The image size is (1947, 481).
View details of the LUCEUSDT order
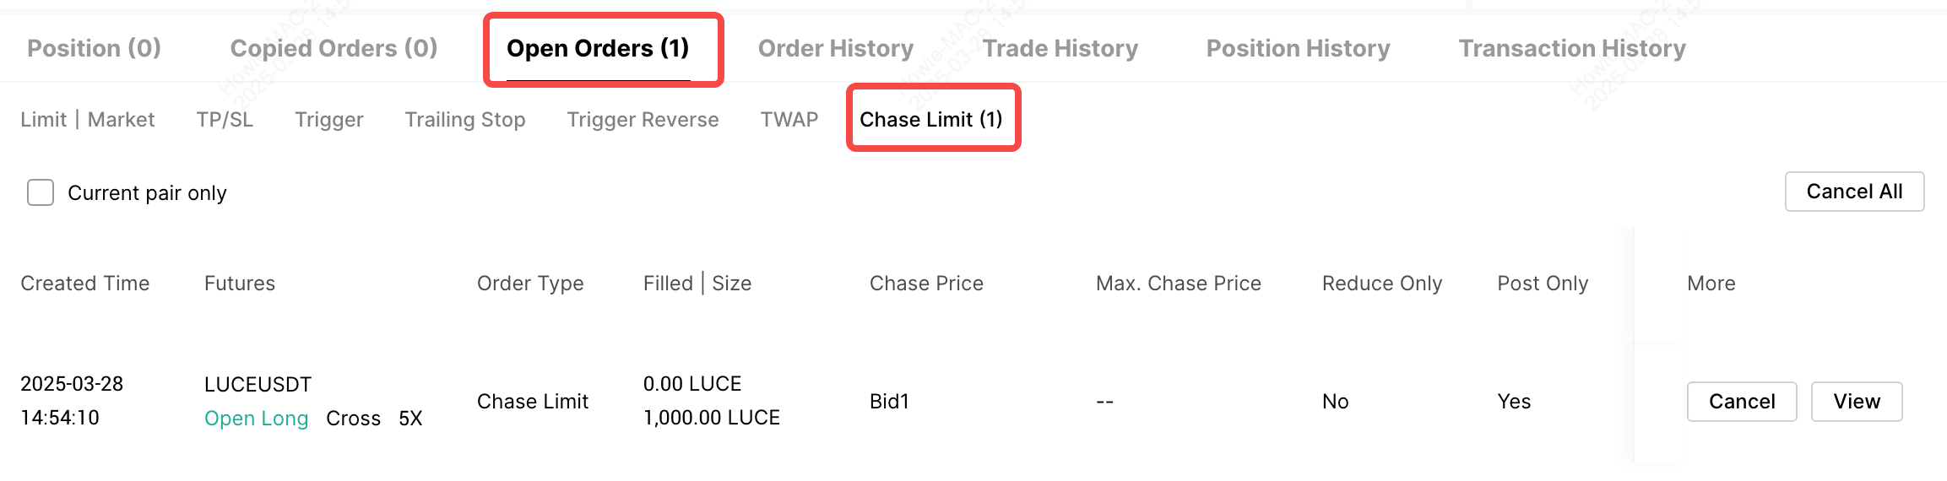coord(1856,402)
